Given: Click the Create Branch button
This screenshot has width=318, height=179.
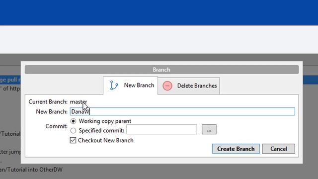Looking at the screenshot, I should pos(236,149).
